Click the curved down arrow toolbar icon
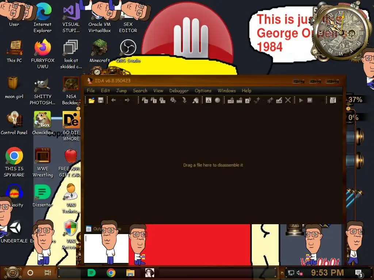 pyautogui.click(x=184, y=100)
